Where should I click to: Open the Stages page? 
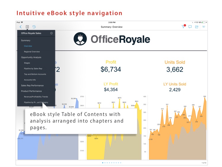pos(27,63)
